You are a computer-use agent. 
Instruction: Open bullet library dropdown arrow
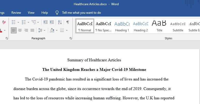click(x=18, y=22)
